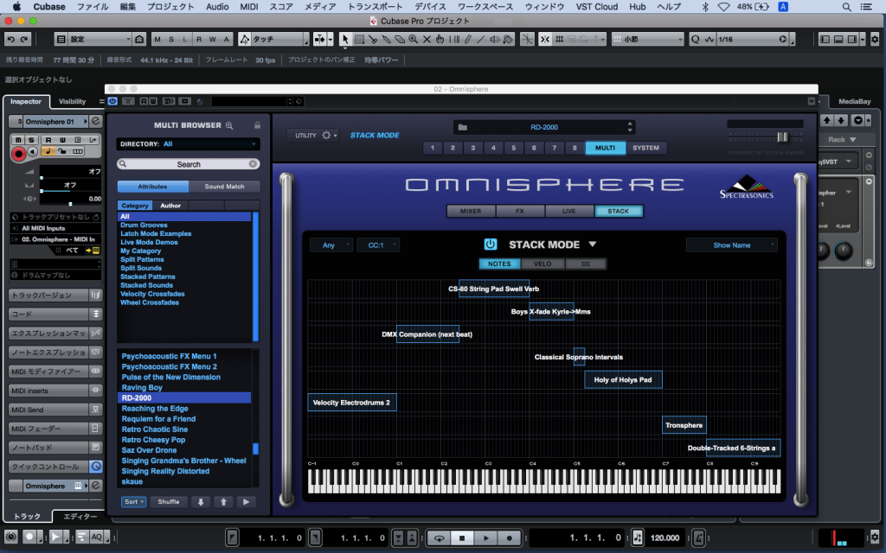
Task: Select Requiem for a Friend multi
Action: coord(159,419)
